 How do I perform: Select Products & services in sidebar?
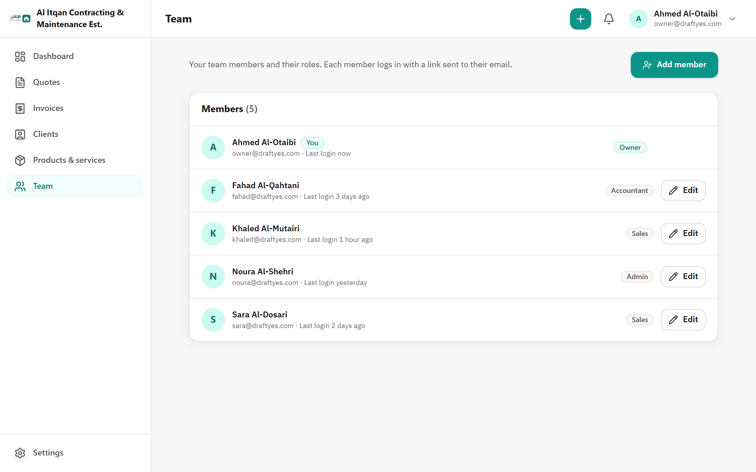pos(75,160)
